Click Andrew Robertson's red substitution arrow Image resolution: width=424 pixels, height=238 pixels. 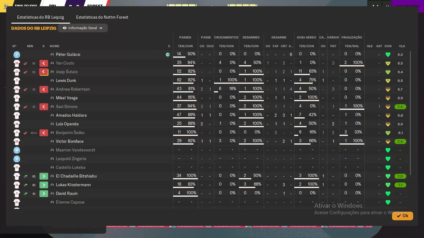44,89
